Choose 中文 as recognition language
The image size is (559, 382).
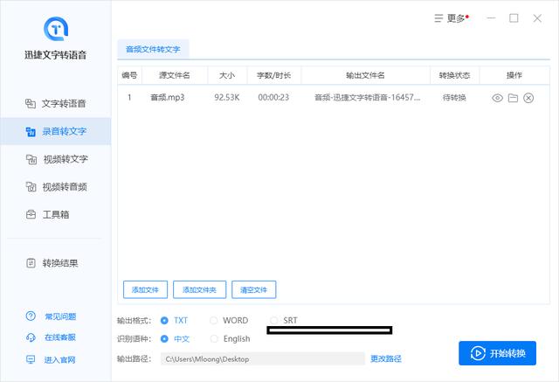coord(175,338)
